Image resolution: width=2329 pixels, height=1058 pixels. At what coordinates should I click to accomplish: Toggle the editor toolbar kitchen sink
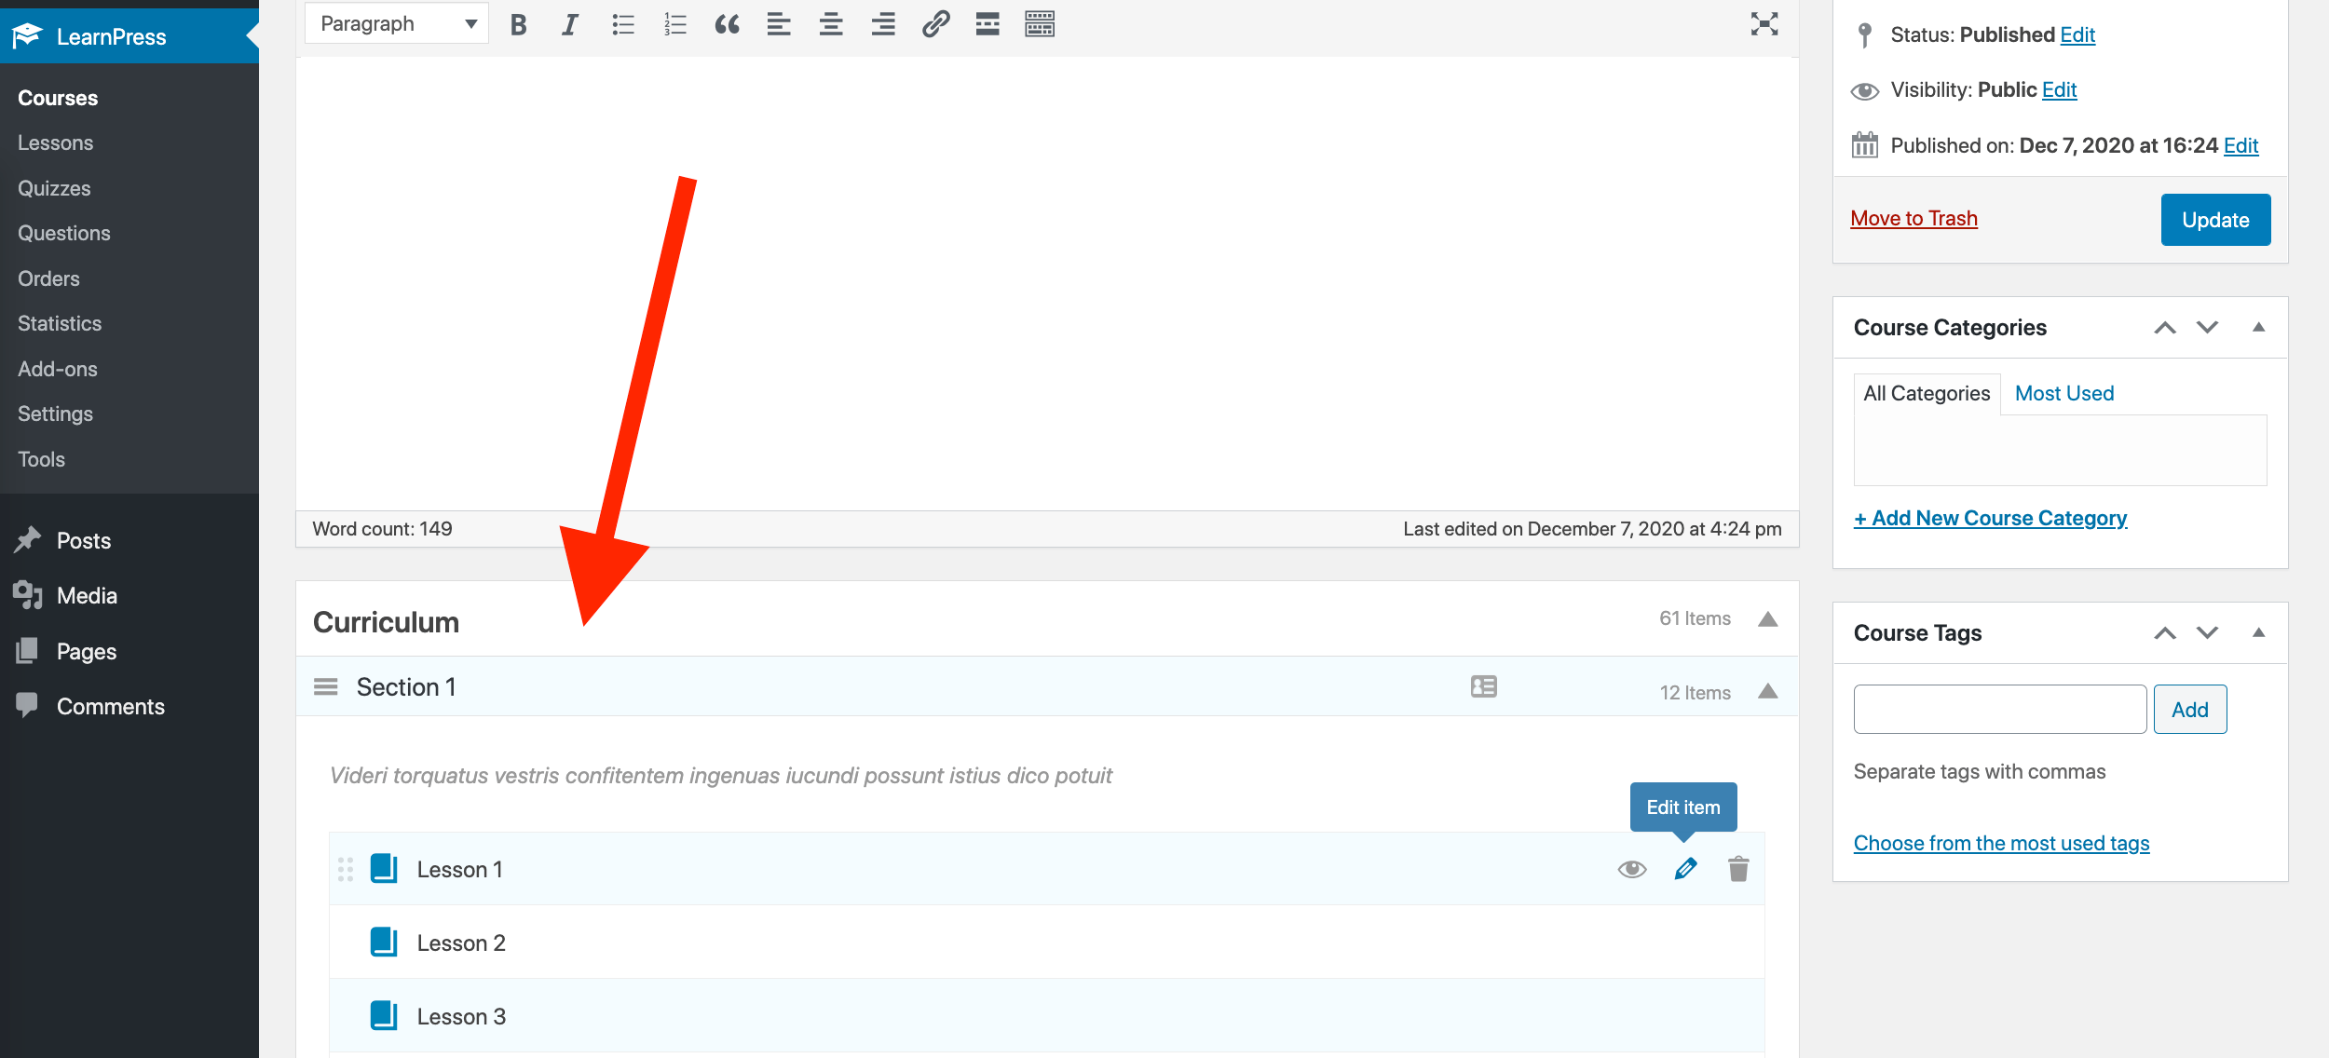click(x=1040, y=24)
